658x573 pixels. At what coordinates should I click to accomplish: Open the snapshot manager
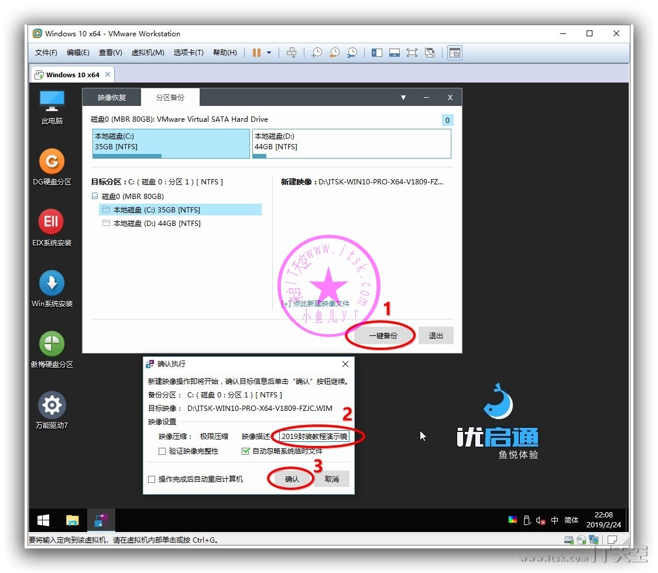tap(352, 53)
